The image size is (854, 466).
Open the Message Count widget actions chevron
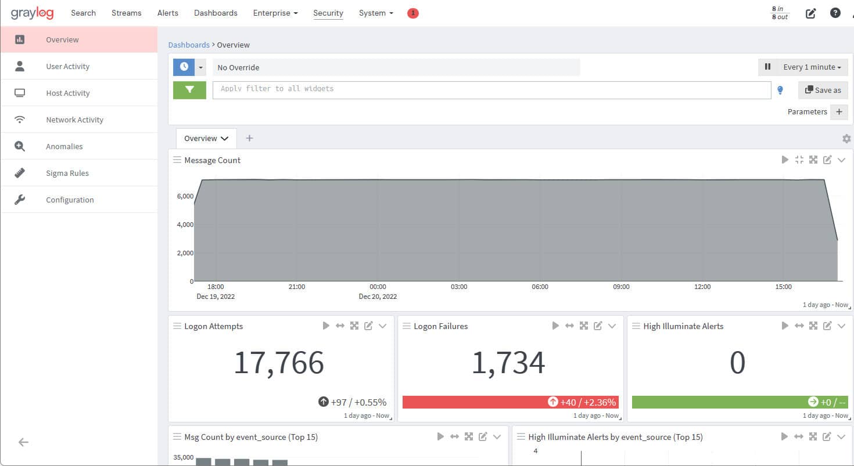[841, 160]
